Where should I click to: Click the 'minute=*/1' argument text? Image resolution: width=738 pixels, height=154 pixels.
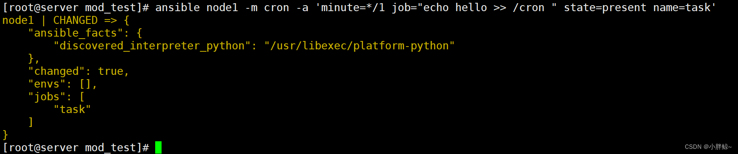[x=353, y=8]
